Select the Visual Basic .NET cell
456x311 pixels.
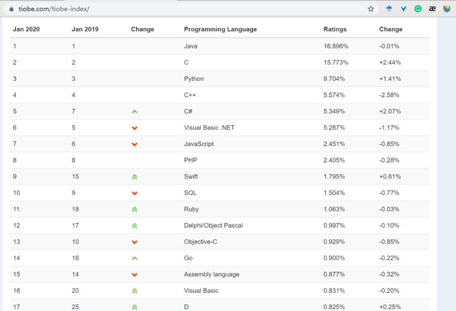coord(209,127)
